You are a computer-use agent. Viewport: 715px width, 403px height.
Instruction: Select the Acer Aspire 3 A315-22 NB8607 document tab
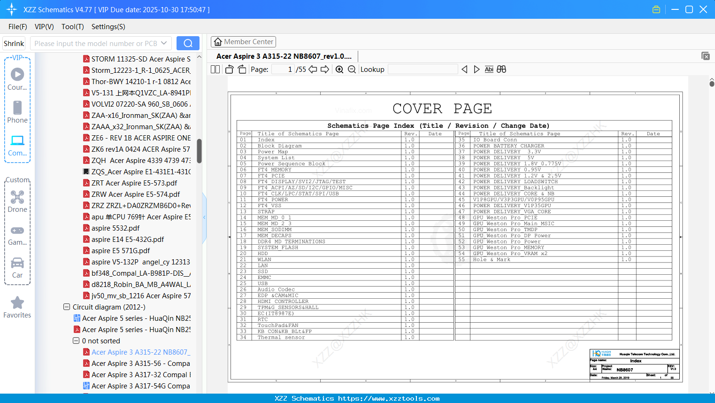(284, 56)
